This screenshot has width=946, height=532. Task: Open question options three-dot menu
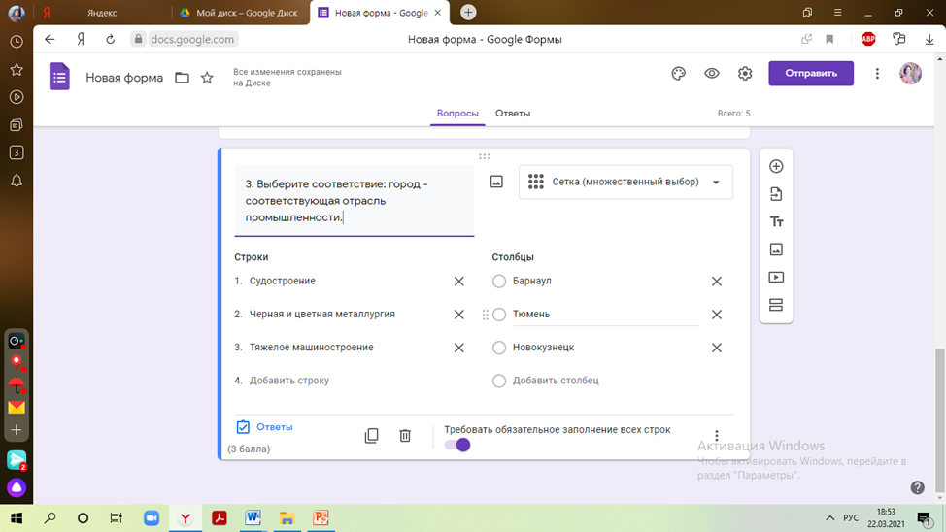coord(716,436)
